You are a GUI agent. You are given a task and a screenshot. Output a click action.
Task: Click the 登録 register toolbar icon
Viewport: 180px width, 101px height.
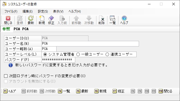[20, 18]
